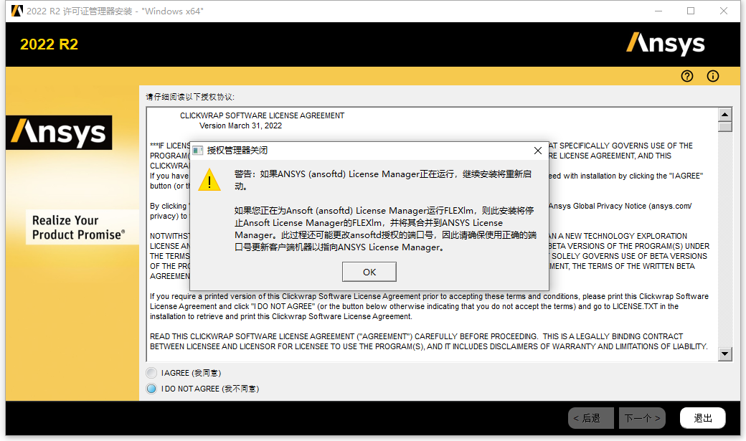
Task: Minimize the installer window
Action: pos(658,11)
